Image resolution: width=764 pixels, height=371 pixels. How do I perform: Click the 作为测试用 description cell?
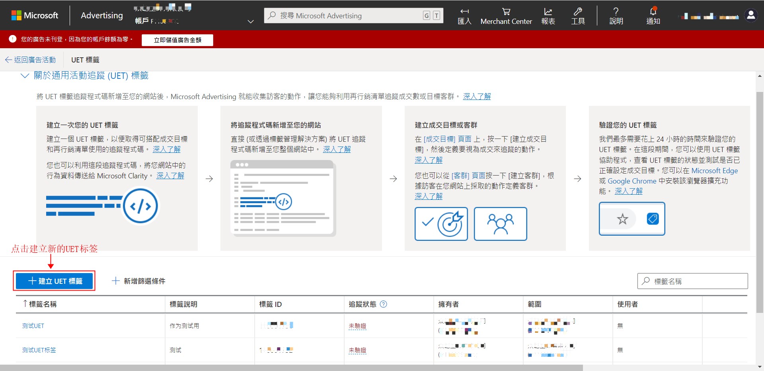coord(184,326)
